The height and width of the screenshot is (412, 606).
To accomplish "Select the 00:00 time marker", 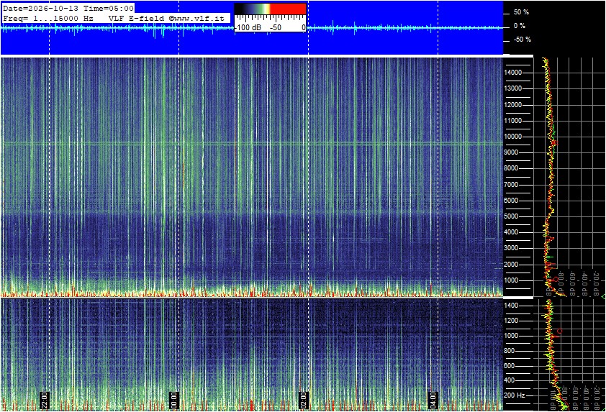I will (174, 400).
